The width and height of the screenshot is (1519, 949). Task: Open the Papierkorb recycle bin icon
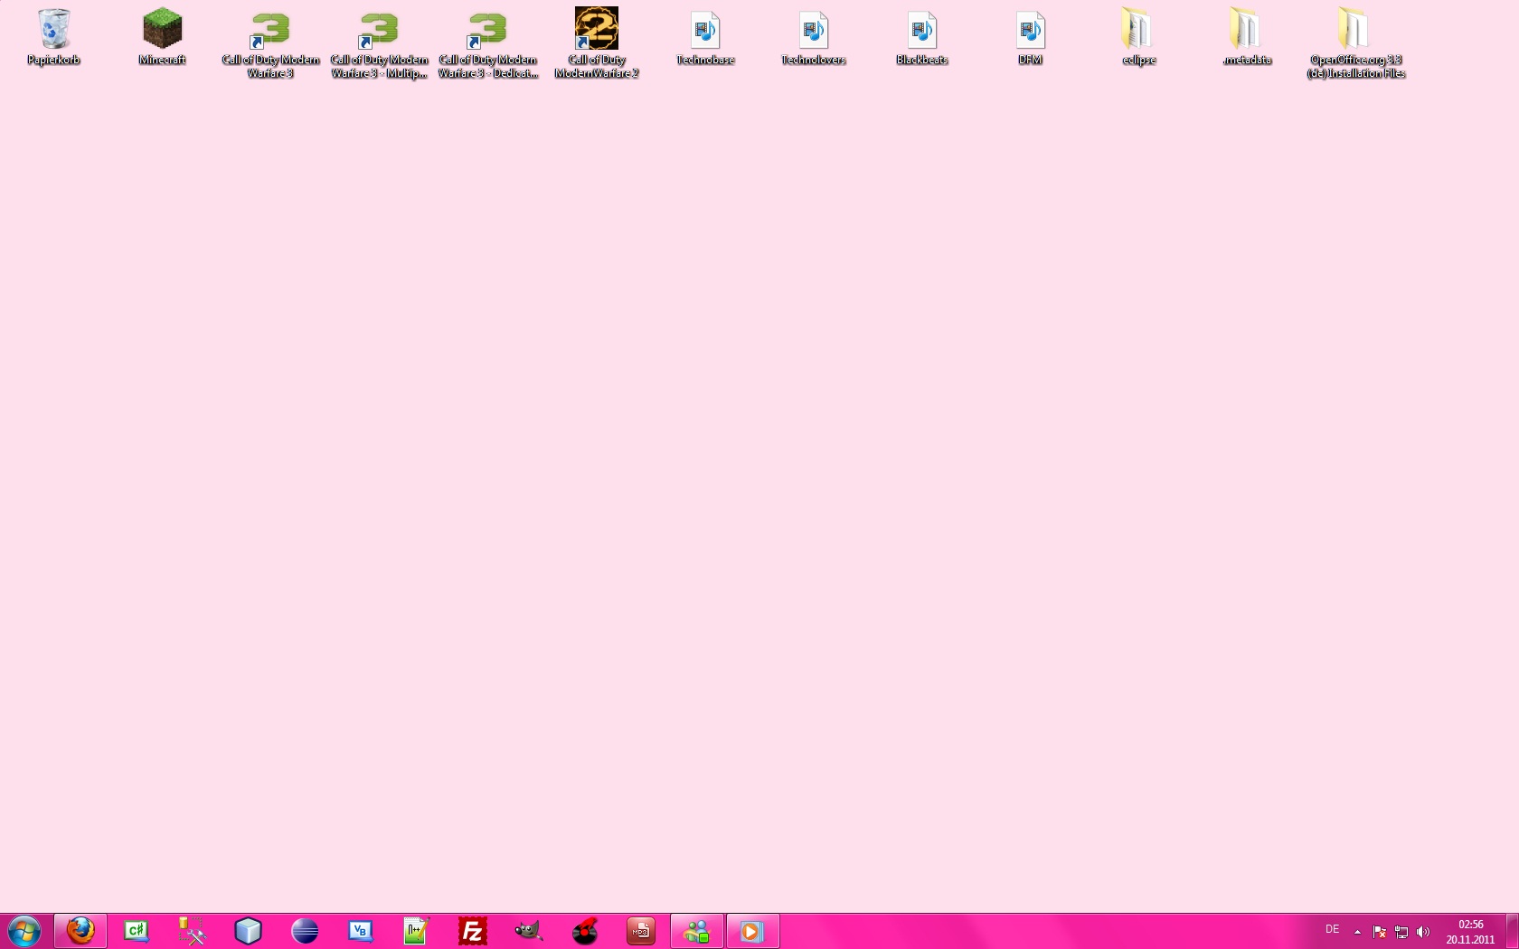pyautogui.click(x=53, y=31)
